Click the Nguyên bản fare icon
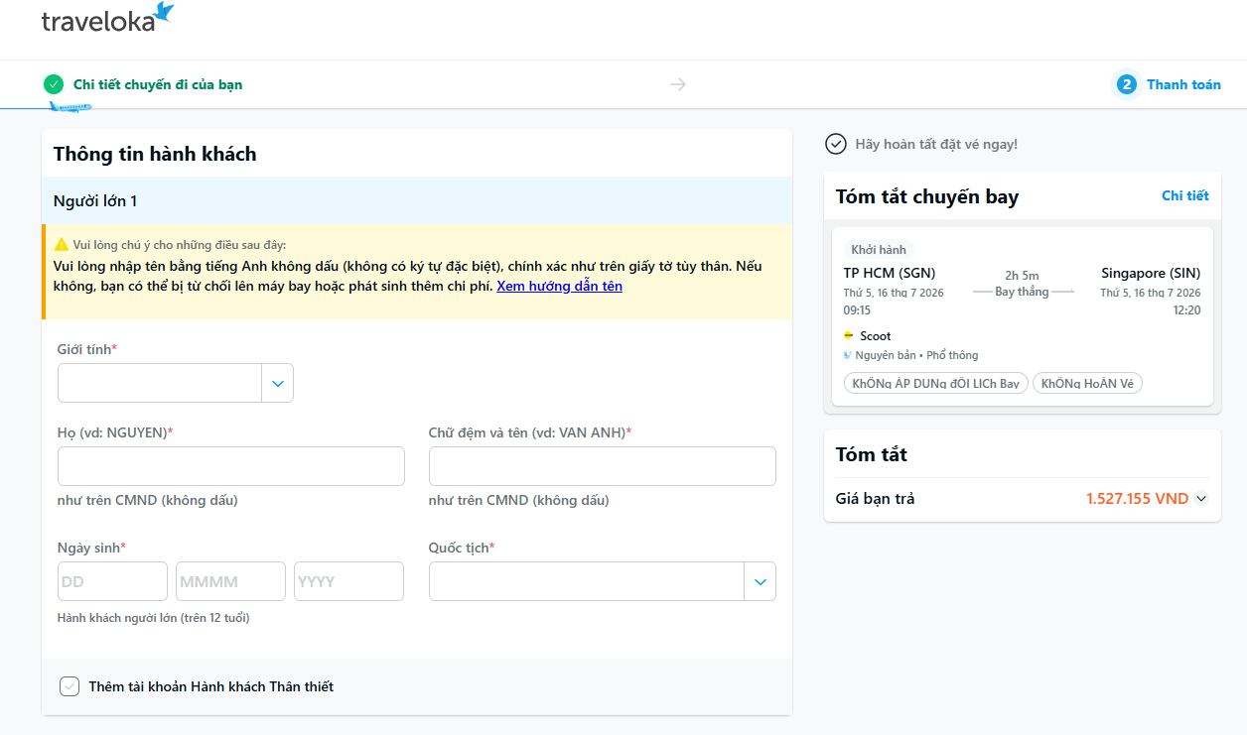 tap(847, 355)
